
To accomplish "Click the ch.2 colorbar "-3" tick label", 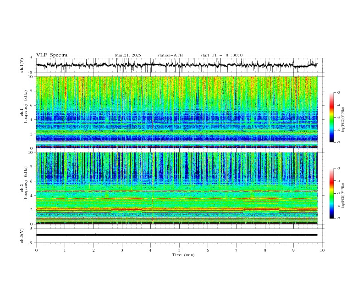I will pos(338,169).
